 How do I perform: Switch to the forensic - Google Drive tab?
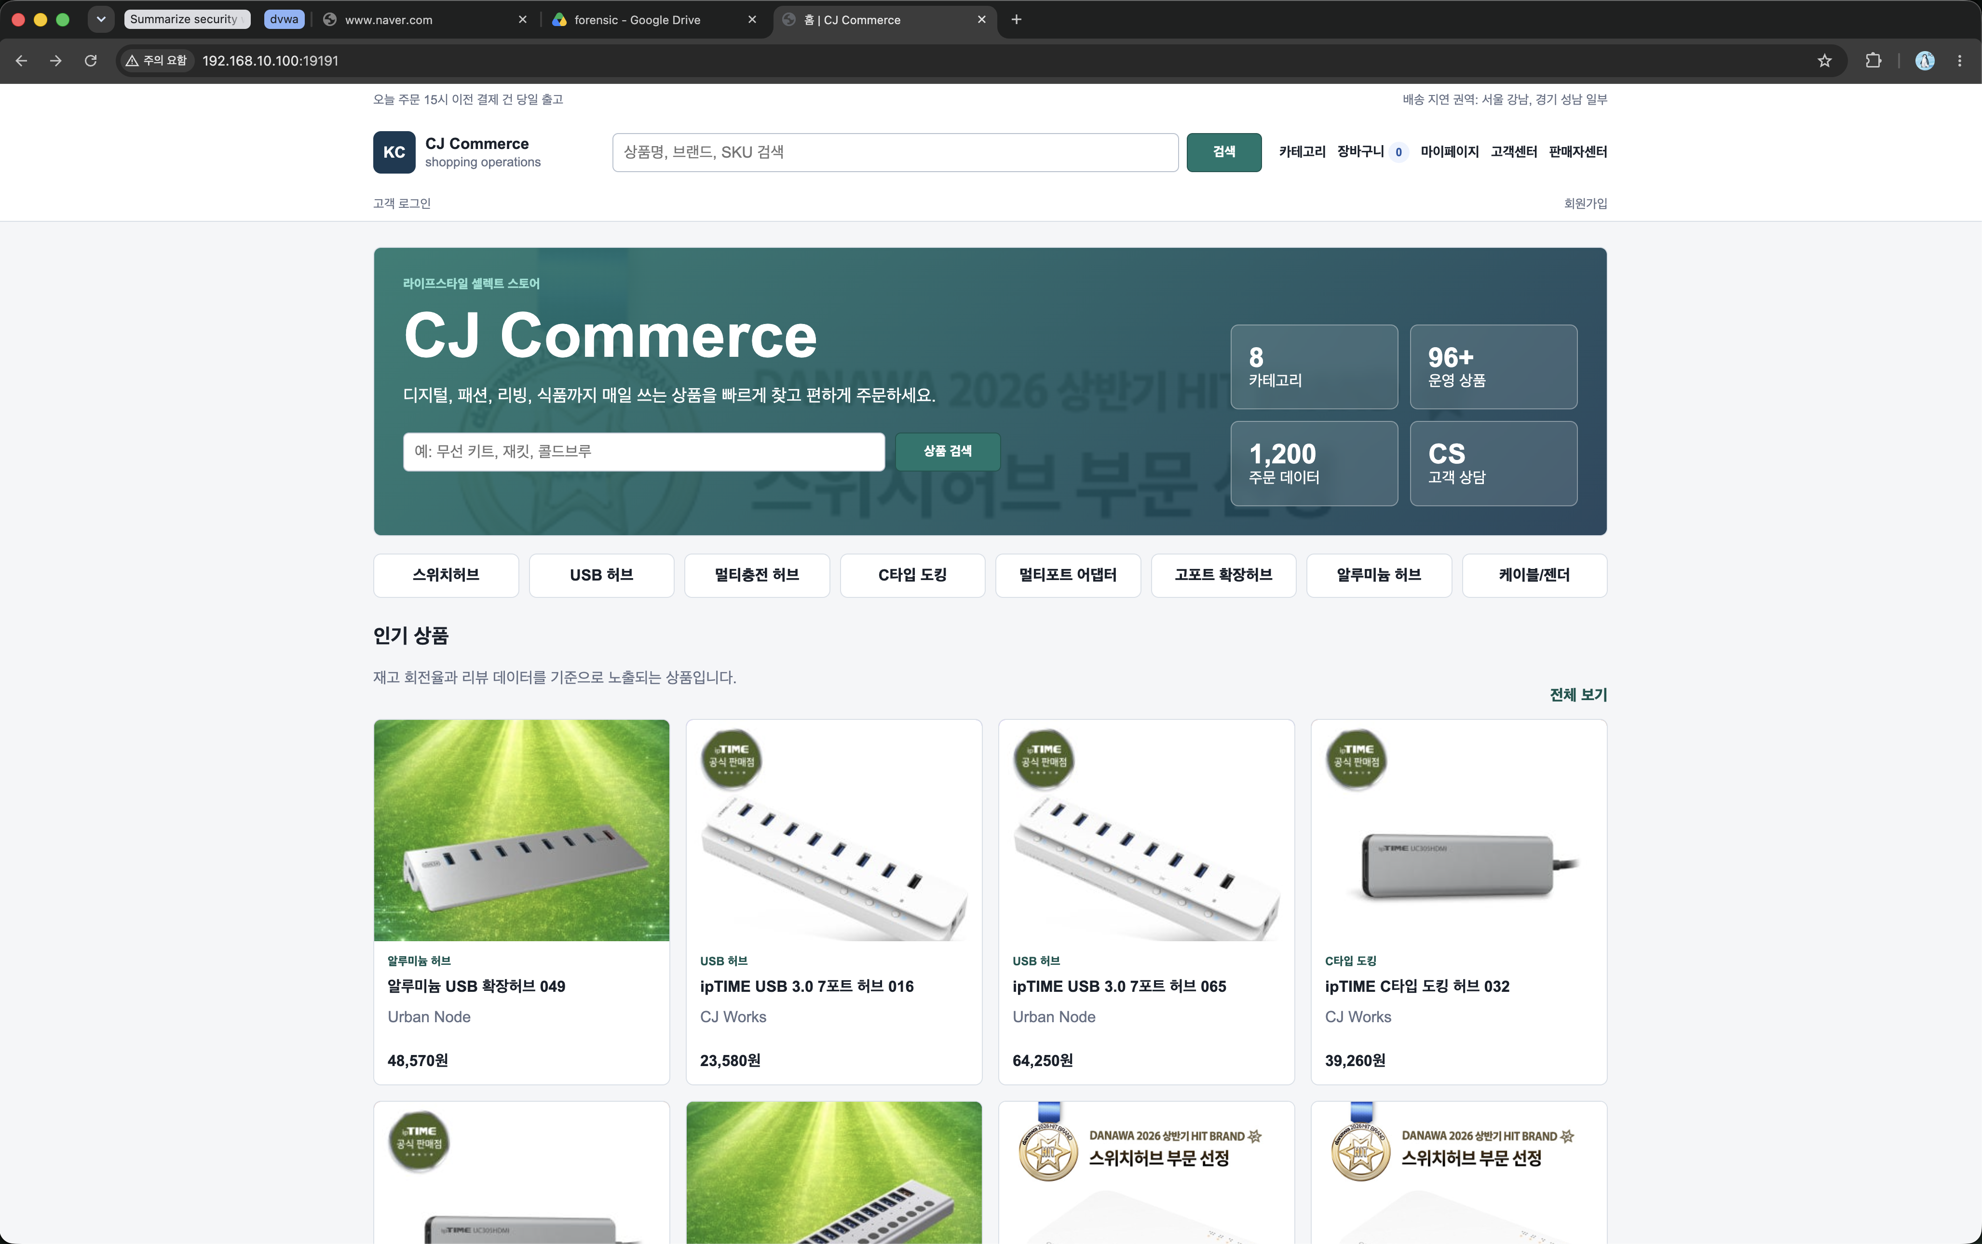coord(655,20)
